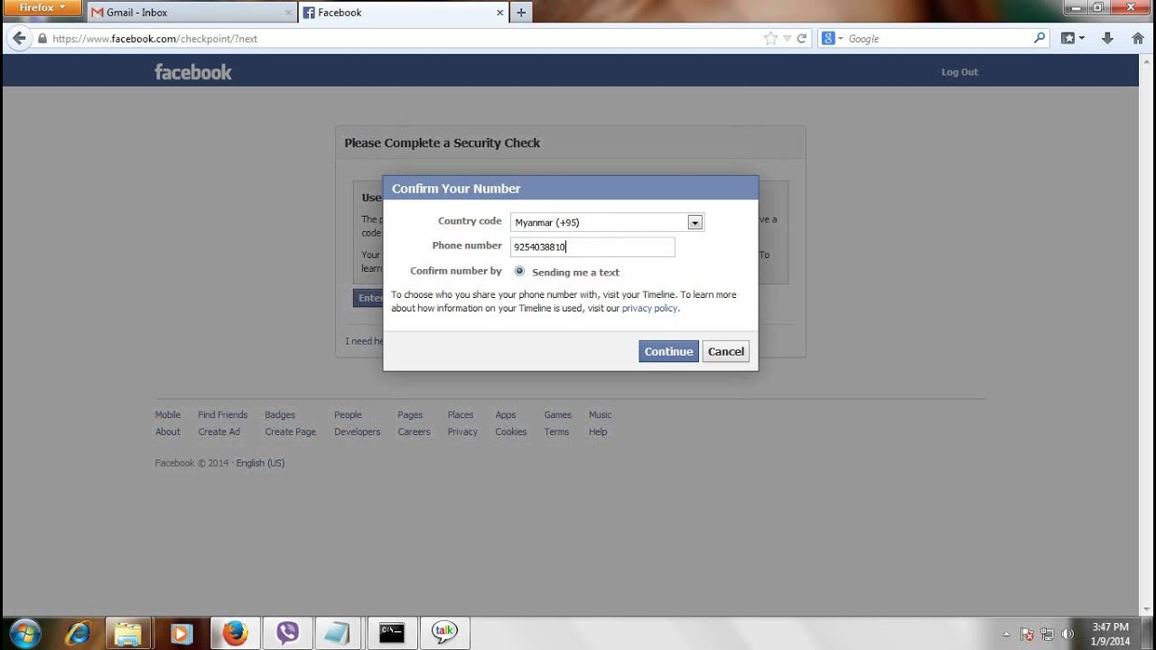Open the About footer link

point(168,432)
